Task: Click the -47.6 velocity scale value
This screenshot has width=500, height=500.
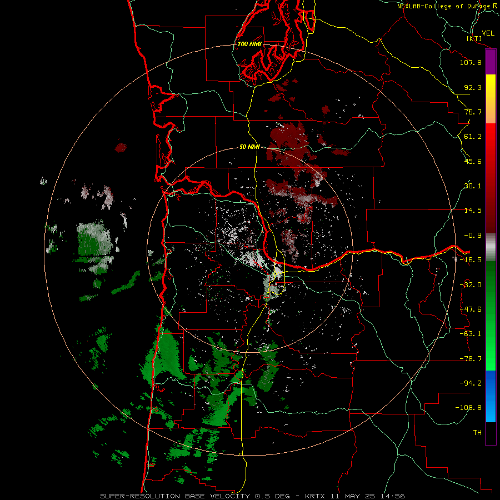Action: [471, 309]
